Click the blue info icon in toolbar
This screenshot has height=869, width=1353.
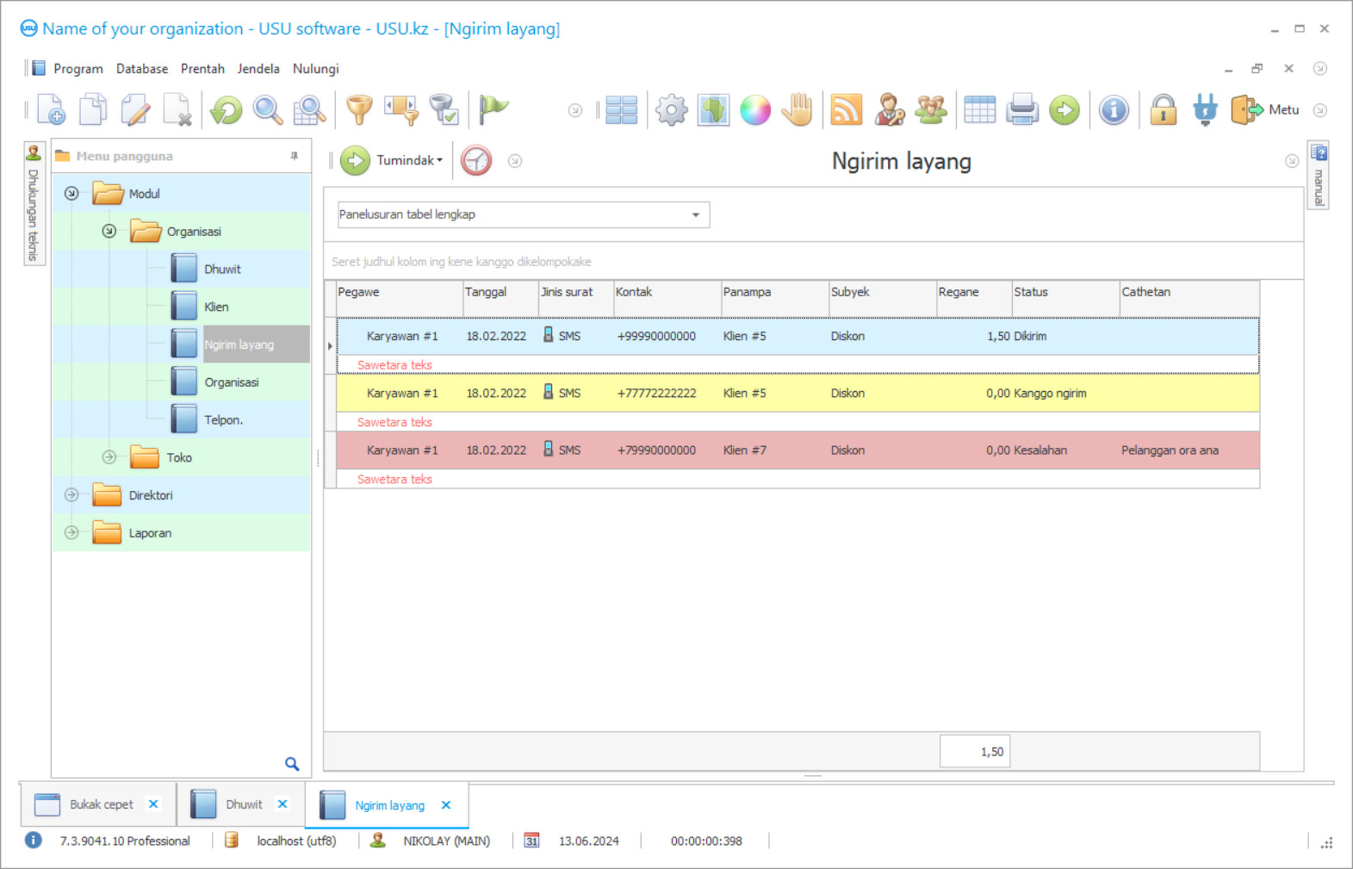coord(1114,110)
